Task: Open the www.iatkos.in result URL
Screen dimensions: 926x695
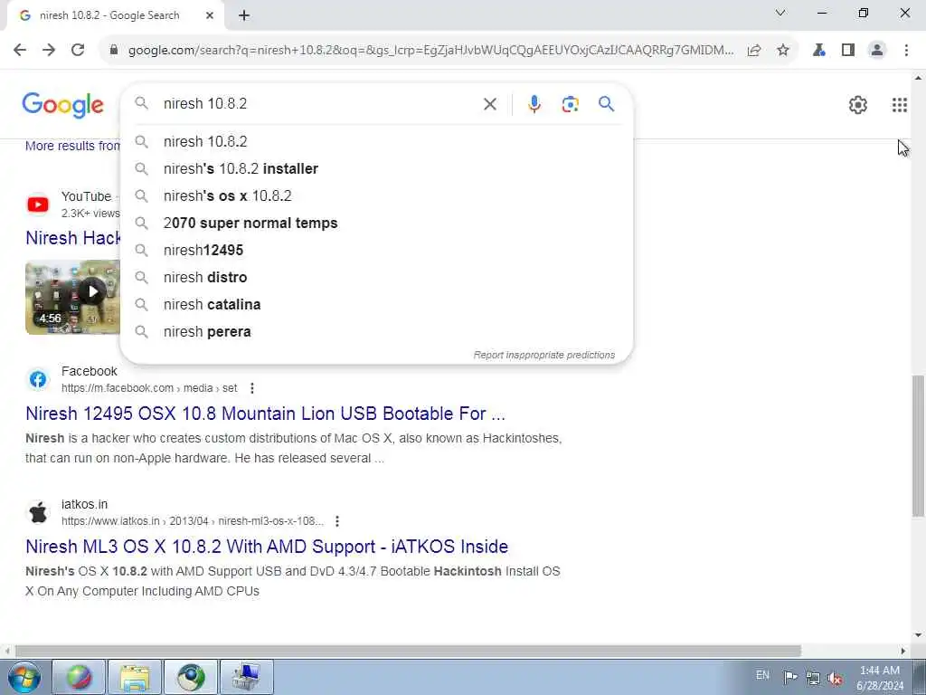Action: coord(193,521)
